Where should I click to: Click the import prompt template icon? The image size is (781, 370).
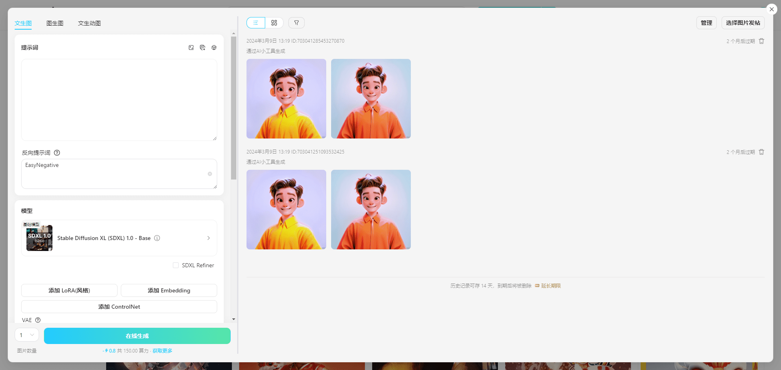click(203, 48)
